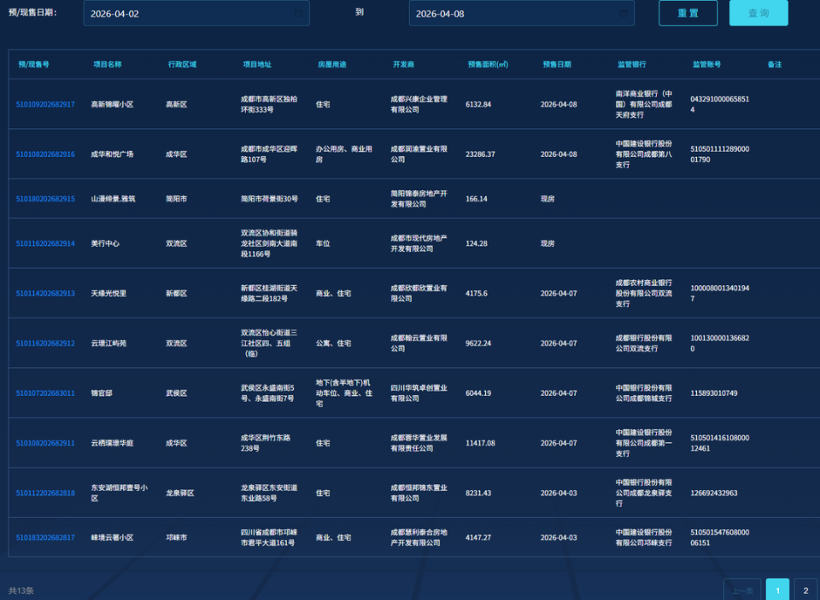Click the 开发商 column header

(403, 64)
